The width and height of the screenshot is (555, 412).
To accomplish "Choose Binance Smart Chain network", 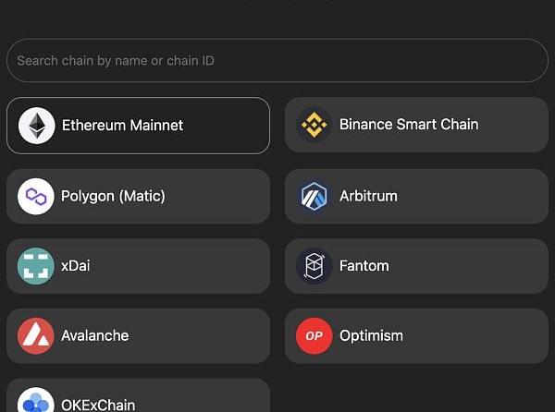I will pos(409,125).
